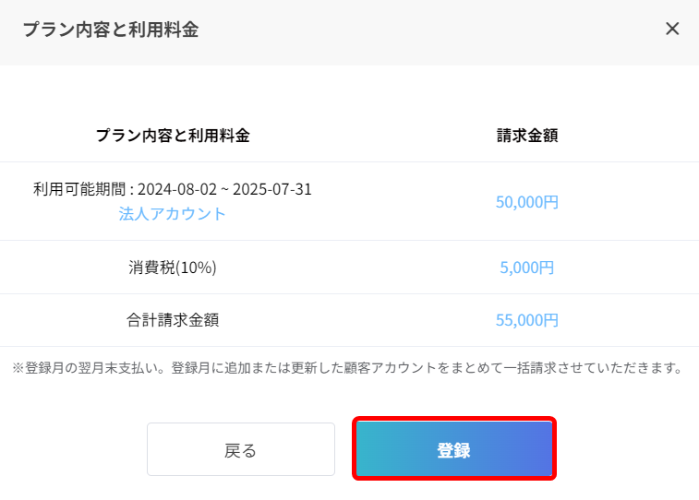Screen dimensions: 699x500
Task: Go back with the 戻る button
Action: [241, 449]
